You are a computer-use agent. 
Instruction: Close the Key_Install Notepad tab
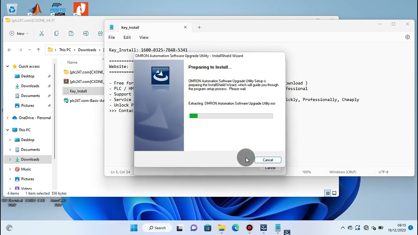tap(185, 27)
